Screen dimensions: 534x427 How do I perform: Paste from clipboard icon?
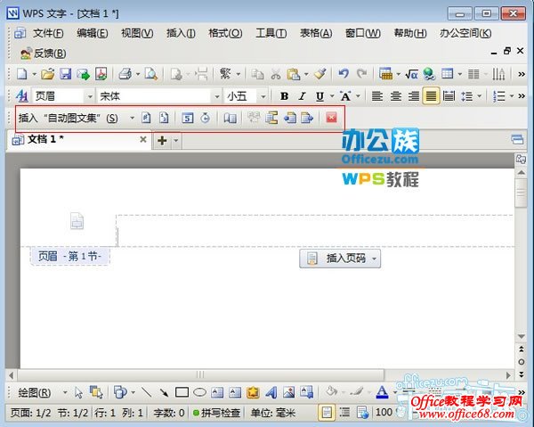click(294, 74)
